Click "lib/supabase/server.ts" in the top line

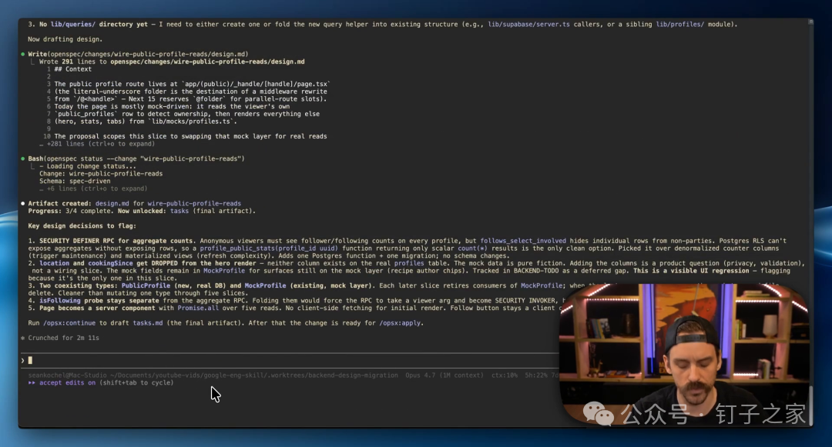pyautogui.click(x=529, y=25)
